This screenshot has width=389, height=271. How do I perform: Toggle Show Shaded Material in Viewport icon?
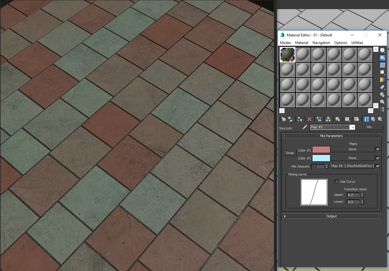click(357, 119)
